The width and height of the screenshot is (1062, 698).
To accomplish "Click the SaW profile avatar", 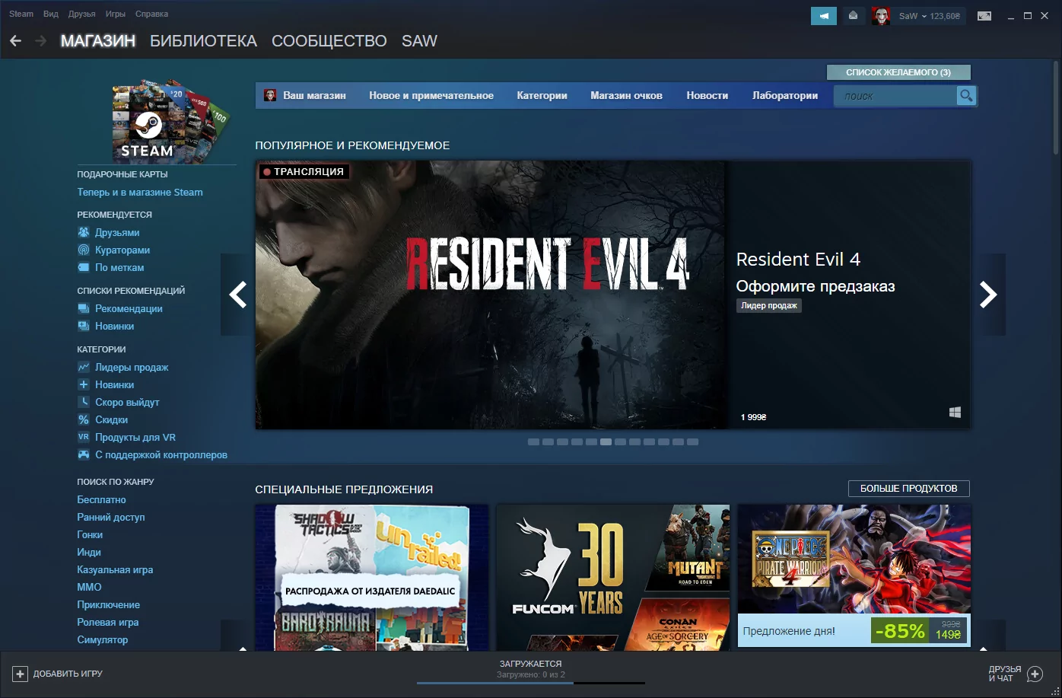I will pos(881,15).
